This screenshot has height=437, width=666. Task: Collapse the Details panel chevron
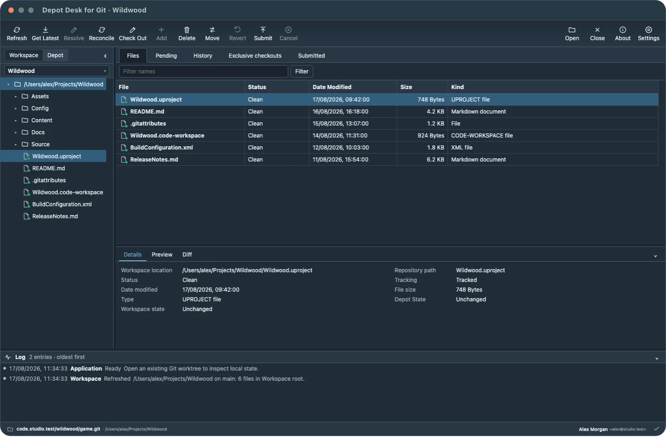655,256
